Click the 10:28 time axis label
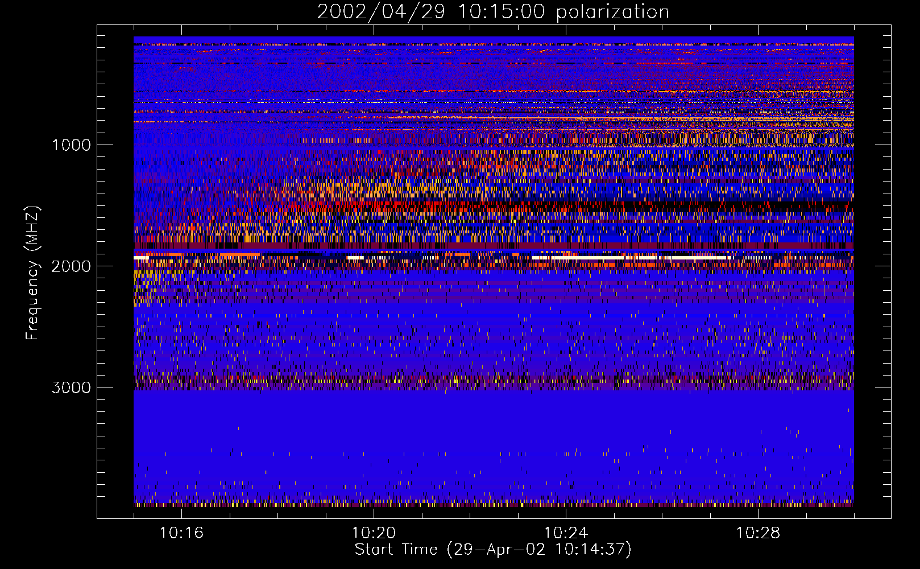920x569 pixels. 758,533
